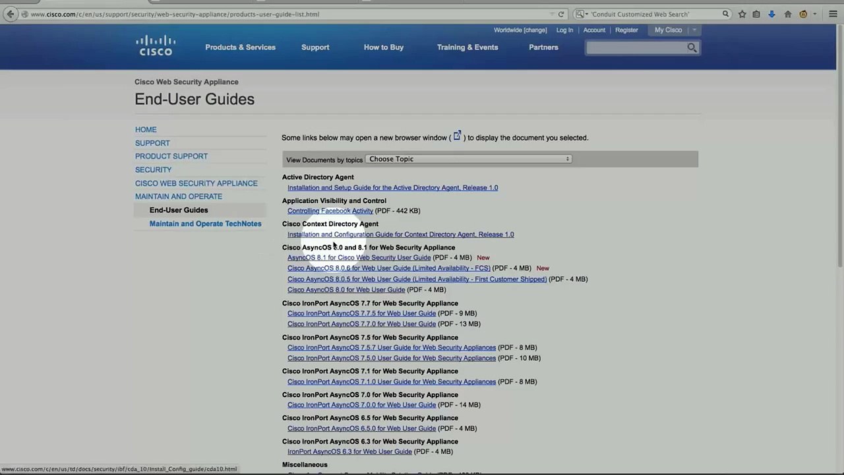Click the search magnifier in browser search box

point(725,14)
